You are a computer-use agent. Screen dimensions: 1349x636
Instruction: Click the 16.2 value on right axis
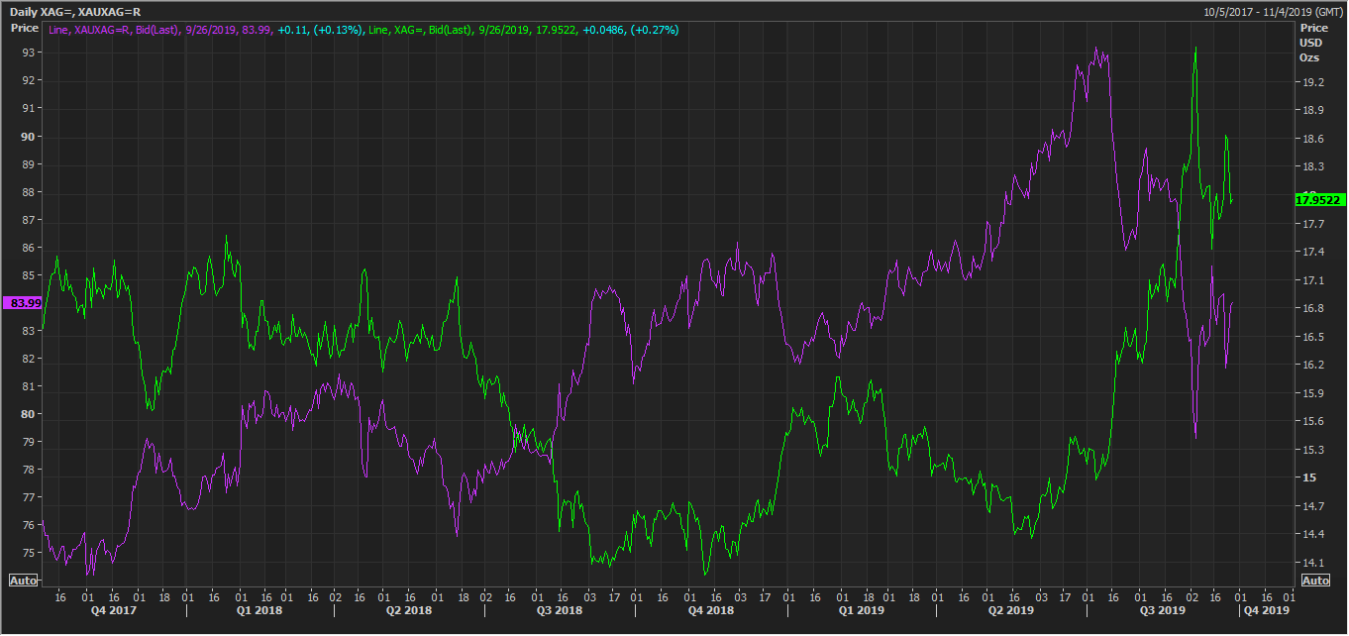1314,365
